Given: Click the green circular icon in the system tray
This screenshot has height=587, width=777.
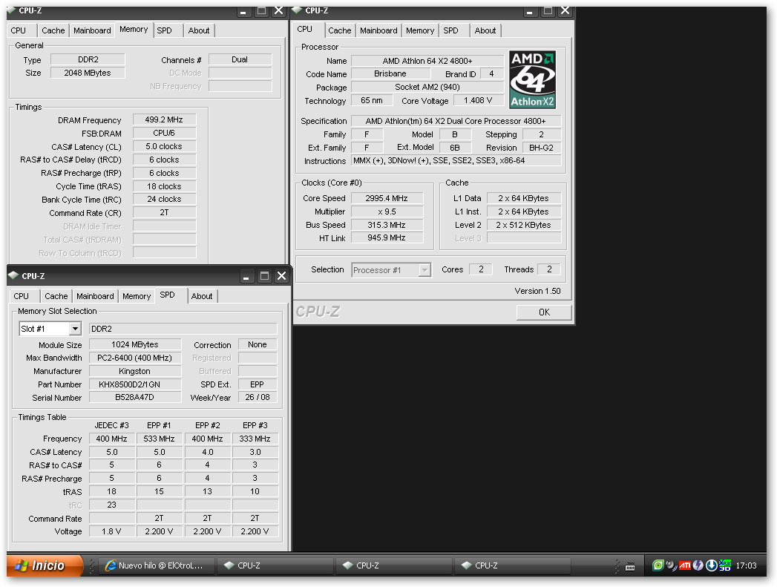Looking at the screenshot, I should pos(658,565).
